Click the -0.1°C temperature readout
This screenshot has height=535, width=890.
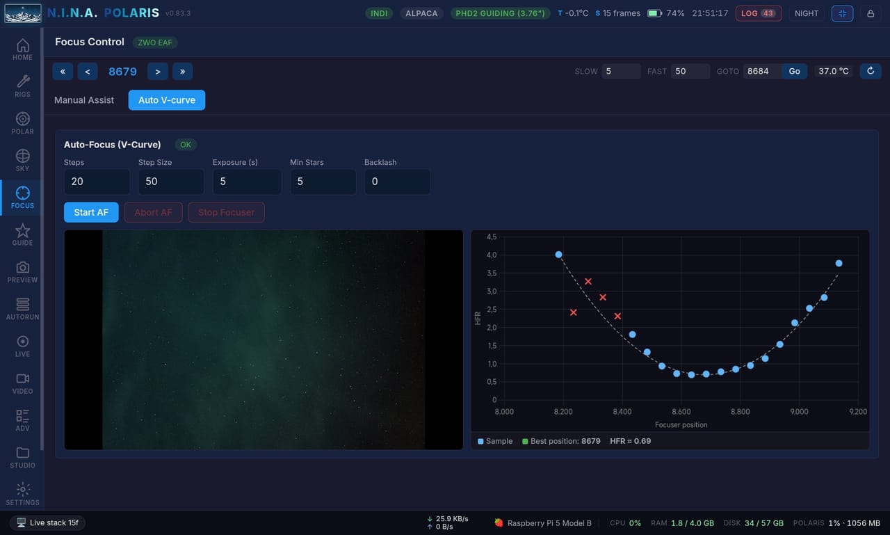click(x=573, y=13)
